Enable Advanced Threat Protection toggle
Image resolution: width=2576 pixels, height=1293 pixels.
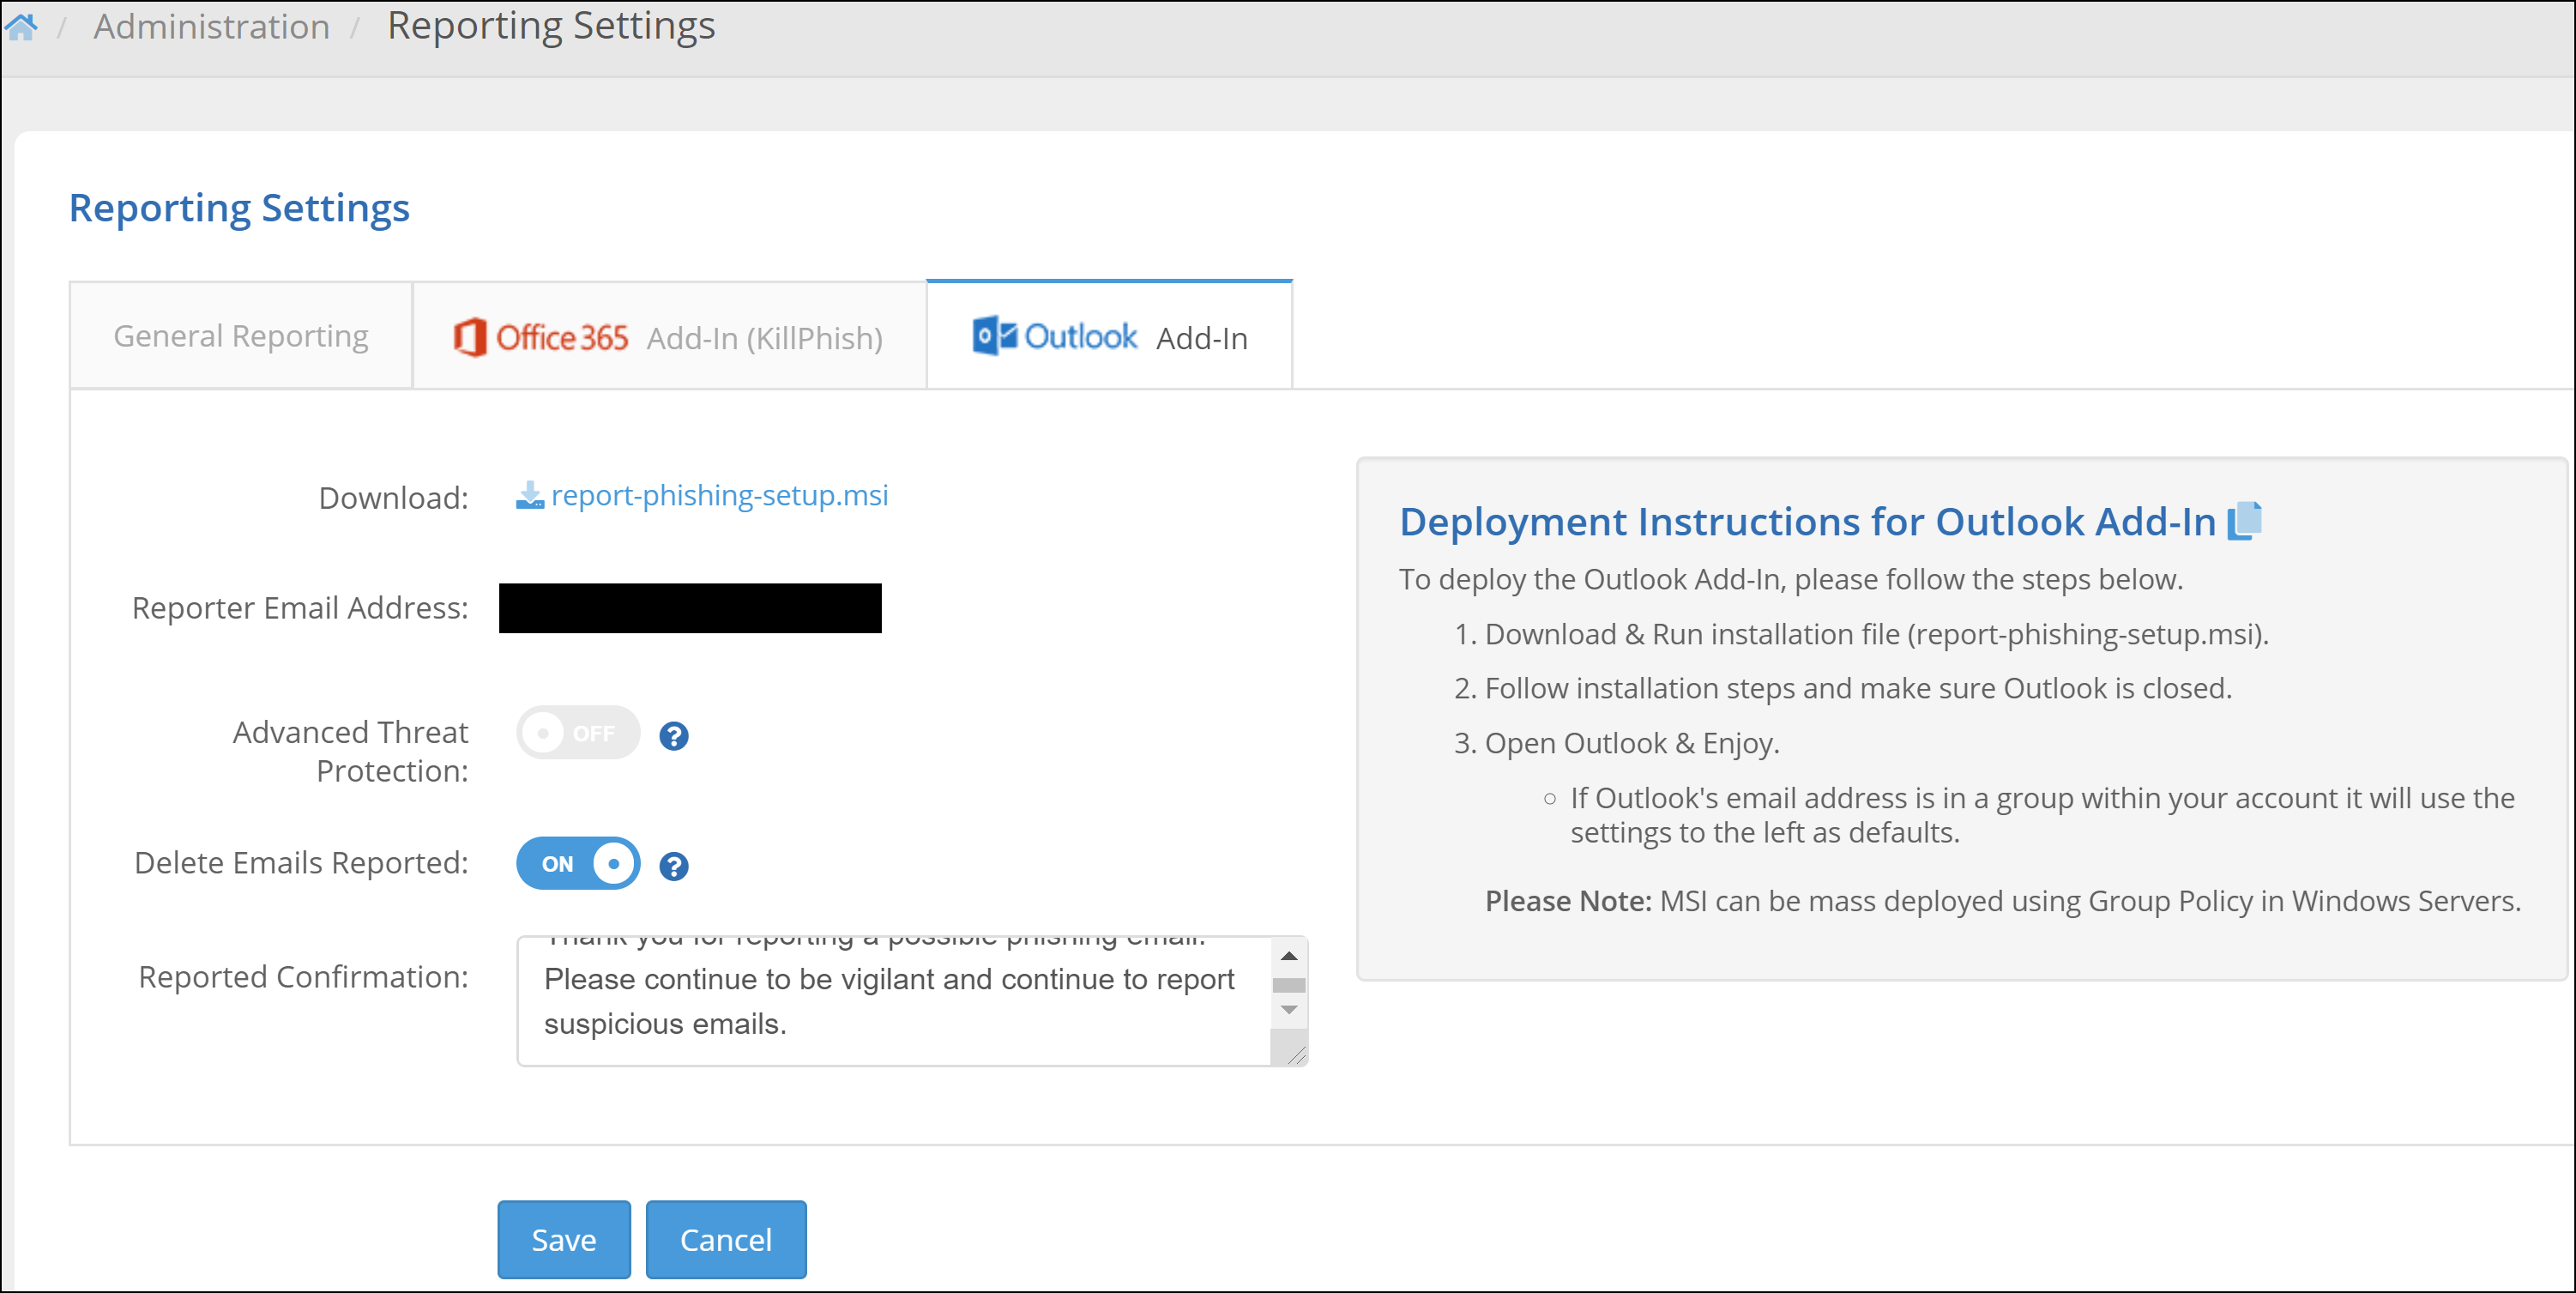pos(578,733)
